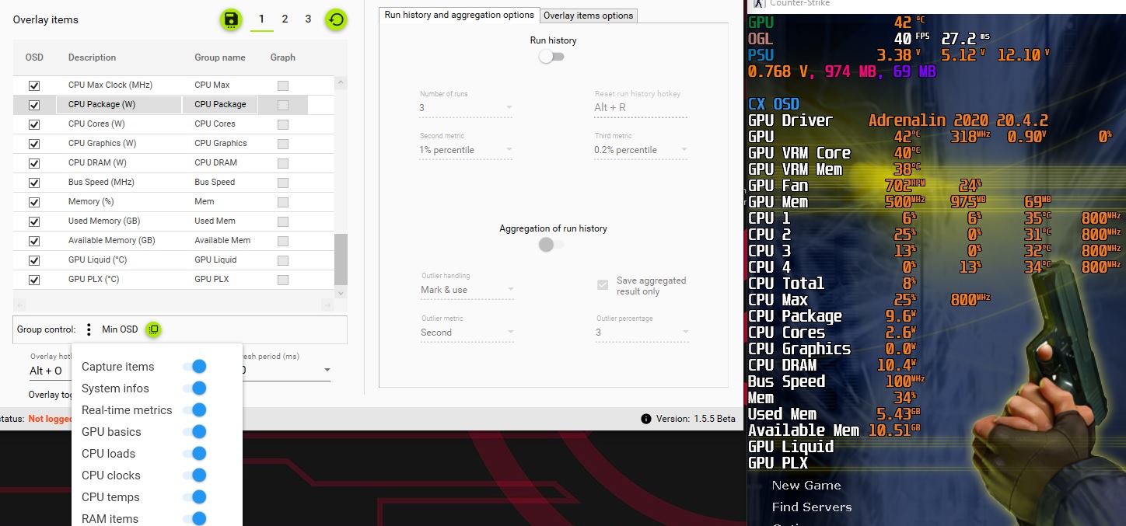1126x526 pixels.
Task: Check Graph checkbox for CPU Max Clock
Action: 283,85
